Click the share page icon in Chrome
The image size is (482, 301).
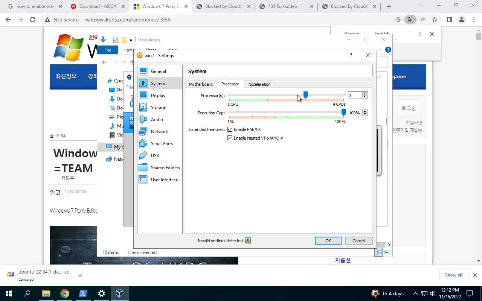click(423, 20)
